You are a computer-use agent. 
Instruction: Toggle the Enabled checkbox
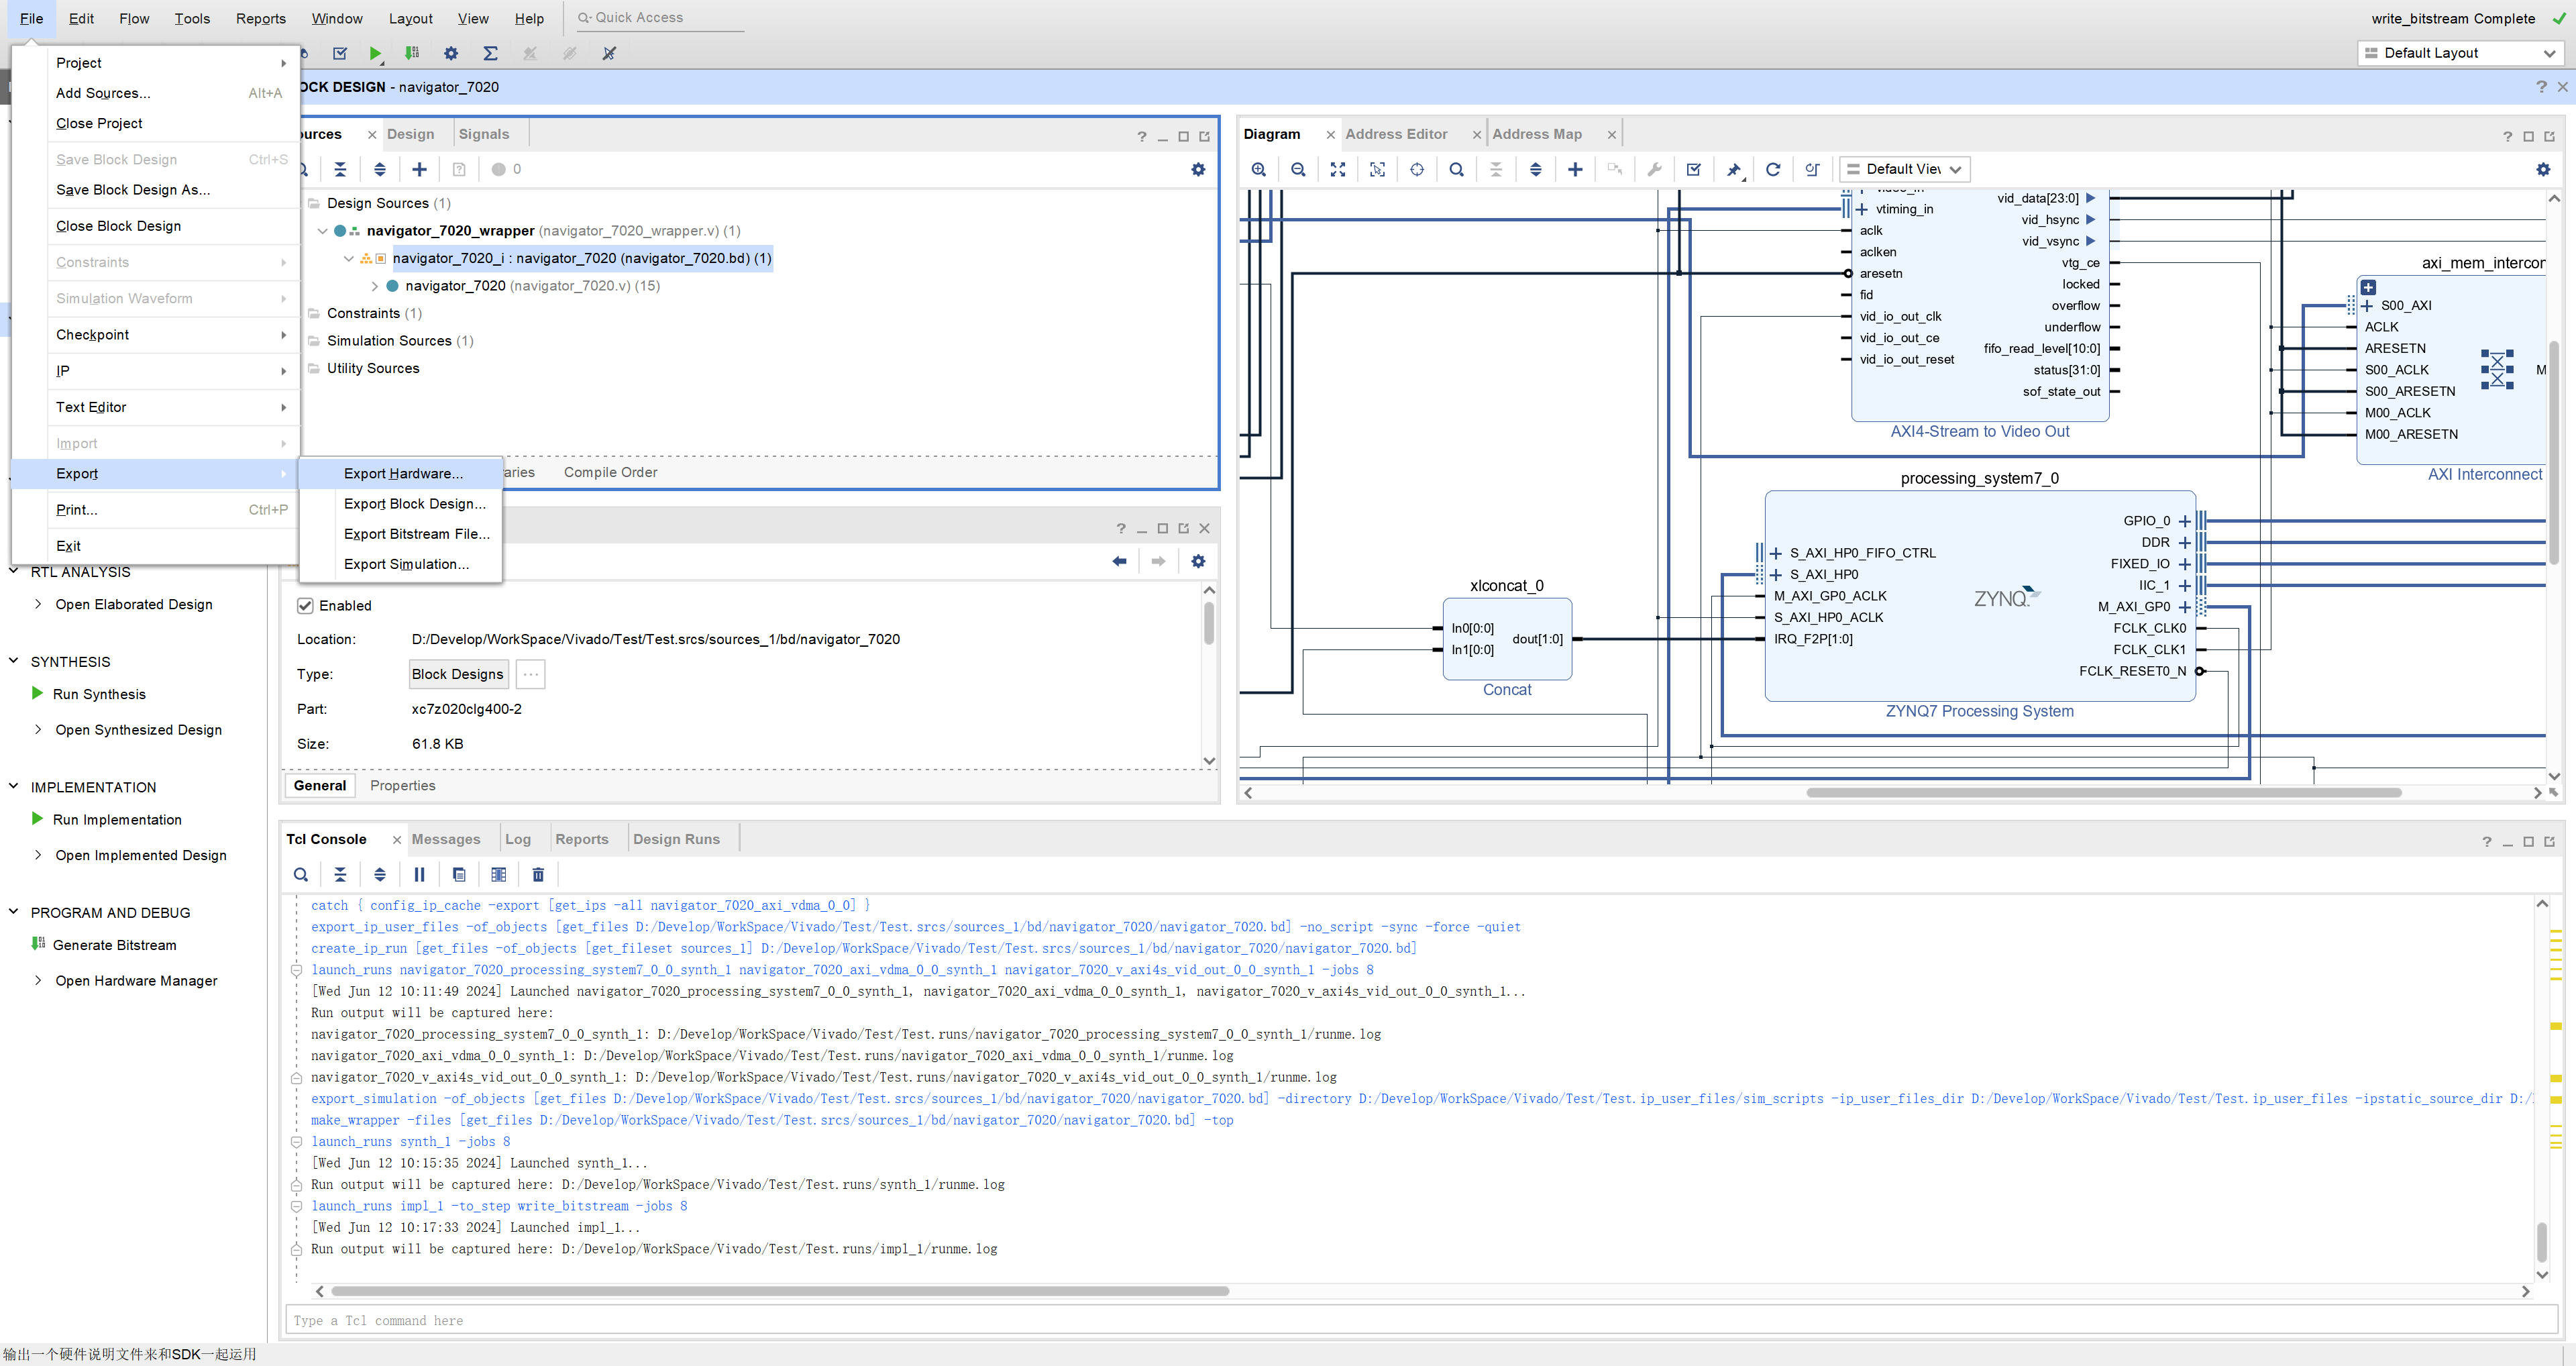(305, 606)
